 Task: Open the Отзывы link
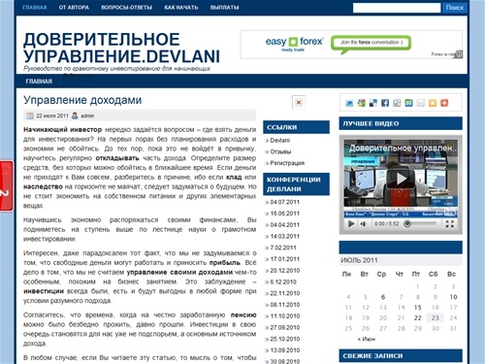[x=280, y=151]
